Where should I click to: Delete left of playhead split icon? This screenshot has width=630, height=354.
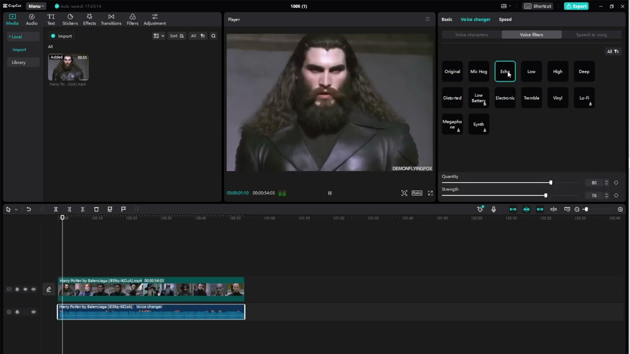click(x=69, y=209)
